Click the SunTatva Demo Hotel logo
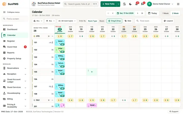183x114 pixels. [x=34, y=4]
